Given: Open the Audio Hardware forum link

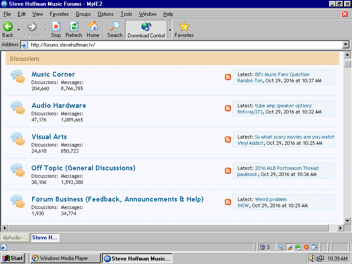Looking at the screenshot, I should pyautogui.click(x=59, y=106).
